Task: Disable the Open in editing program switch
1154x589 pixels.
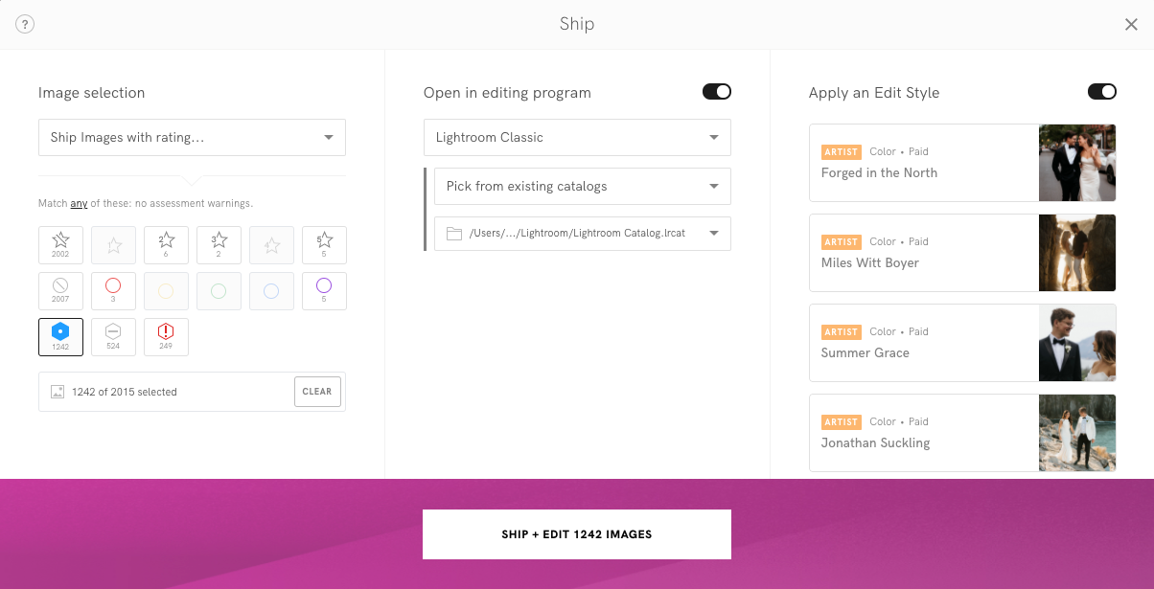Action: click(x=717, y=92)
